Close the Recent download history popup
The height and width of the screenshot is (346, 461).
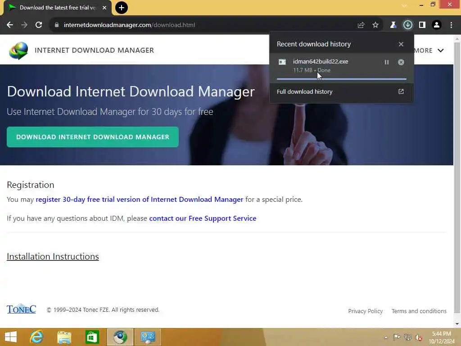401,44
